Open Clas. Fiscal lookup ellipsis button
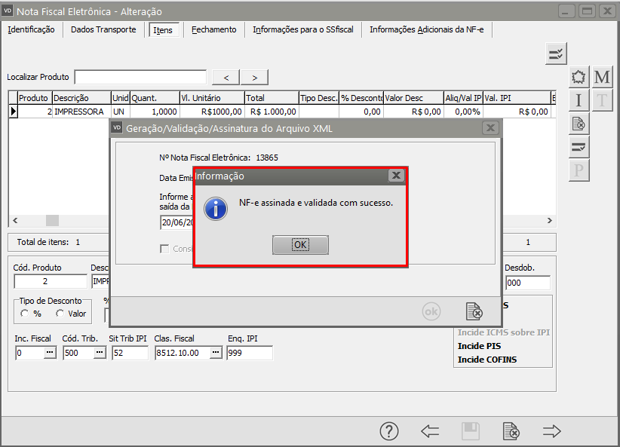The width and height of the screenshot is (620, 447). point(216,353)
